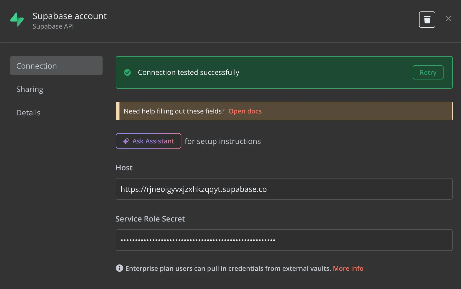
Task: Click the info icon beside Enterprise plan note
Action: (119, 268)
